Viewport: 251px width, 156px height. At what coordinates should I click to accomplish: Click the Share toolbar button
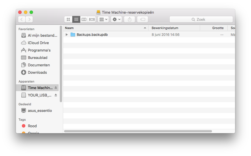point(129,19)
